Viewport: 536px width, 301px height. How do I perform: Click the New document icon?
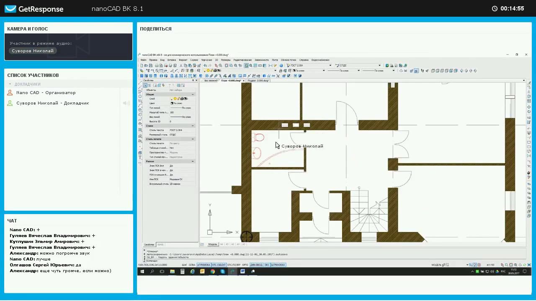pyautogui.click(x=142, y=65)
